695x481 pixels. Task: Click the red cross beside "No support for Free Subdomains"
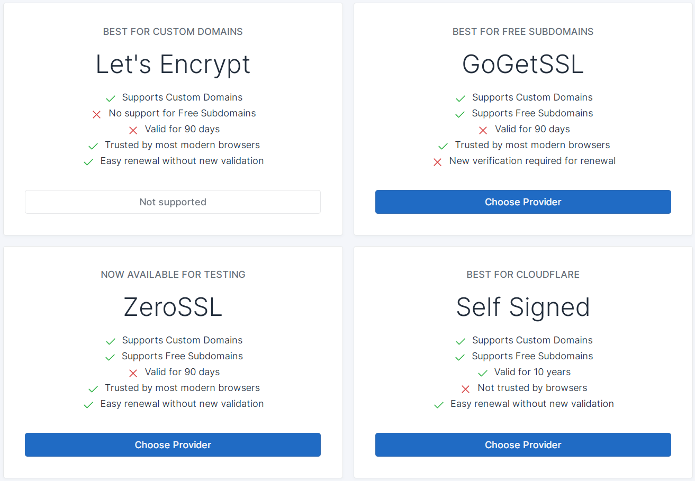97,114
